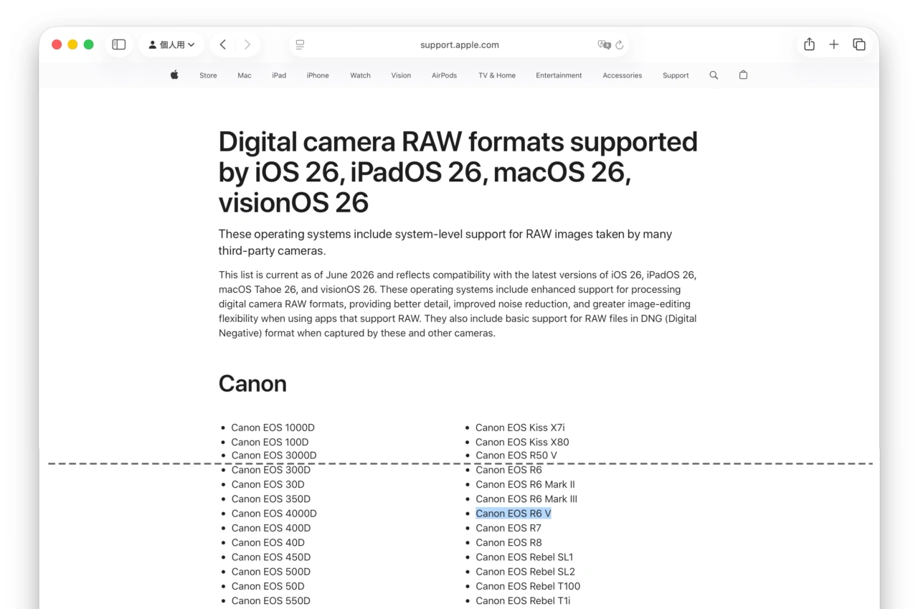Click the support.apple.com address field
The image size is (918, 609).
[x=459, y=44]
